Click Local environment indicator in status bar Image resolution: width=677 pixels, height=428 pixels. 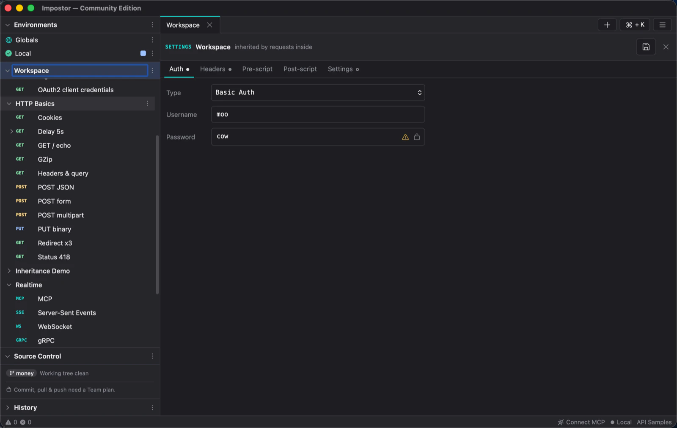click(x=621, y=422)
